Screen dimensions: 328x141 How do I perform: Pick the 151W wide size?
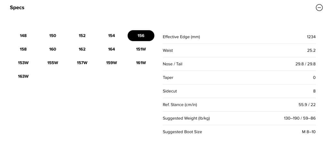[141, 49]
